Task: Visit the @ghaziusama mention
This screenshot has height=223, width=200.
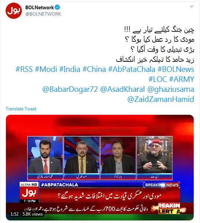Action: pos(171,89)
